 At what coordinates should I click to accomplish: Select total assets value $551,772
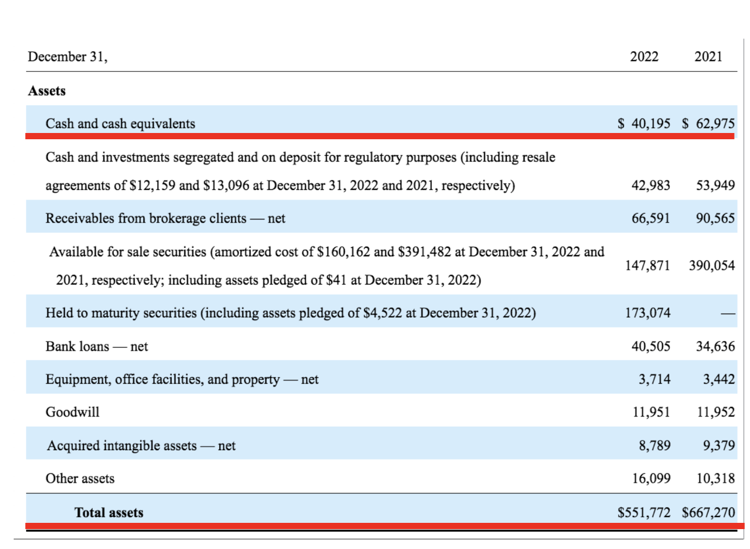[x=644, y=513]
